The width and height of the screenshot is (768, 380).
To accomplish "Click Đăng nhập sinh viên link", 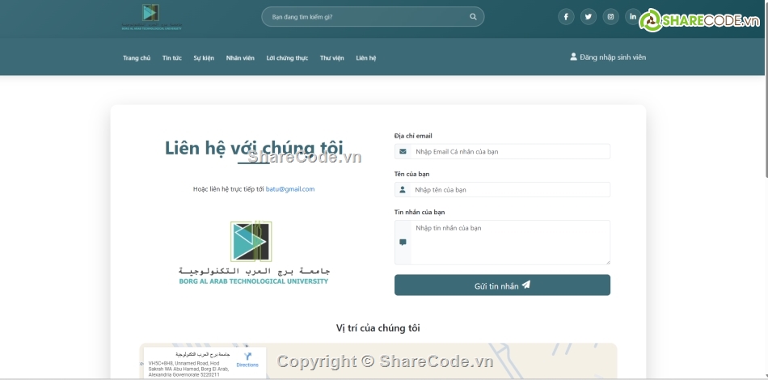I will coord(613,57).
